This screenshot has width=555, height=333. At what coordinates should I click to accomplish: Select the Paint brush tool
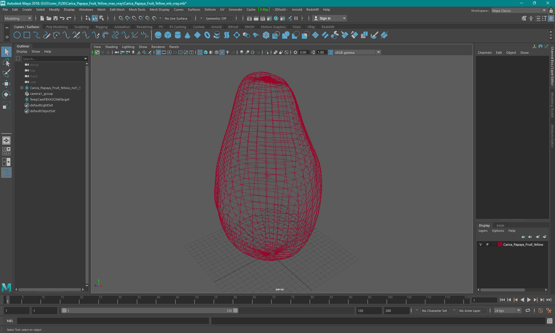pos(7,73)
